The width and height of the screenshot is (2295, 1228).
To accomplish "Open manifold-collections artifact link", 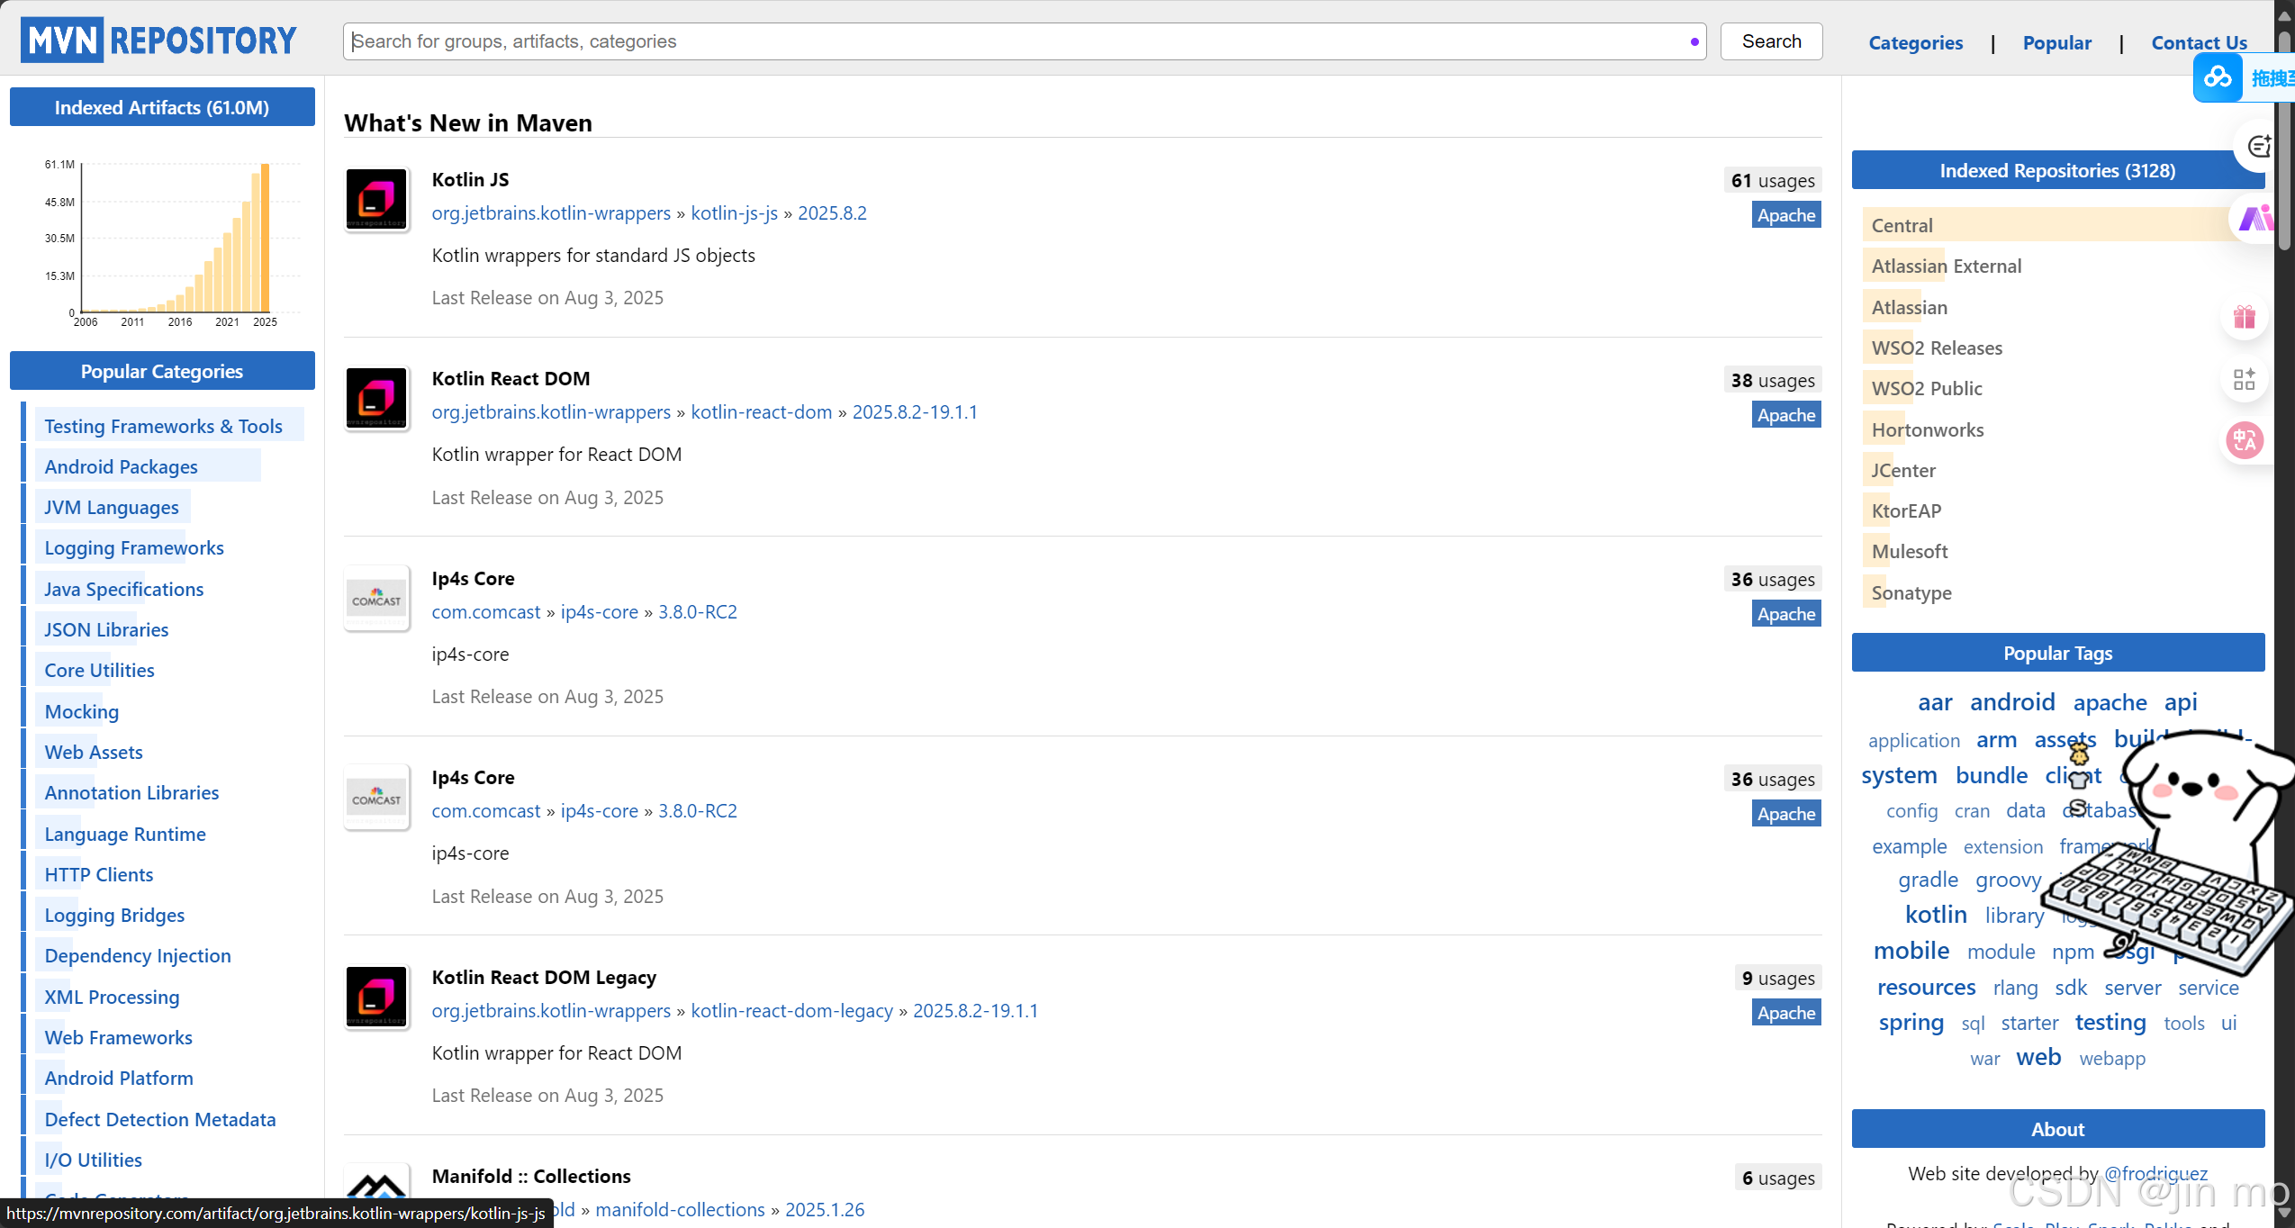I will [x=680, y=1209].
